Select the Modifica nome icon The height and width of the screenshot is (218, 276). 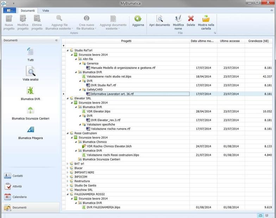click(178, 19)
